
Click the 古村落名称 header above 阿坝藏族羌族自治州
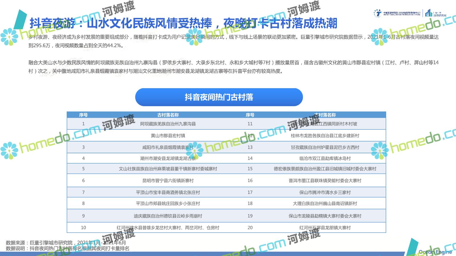coord(168,115)
